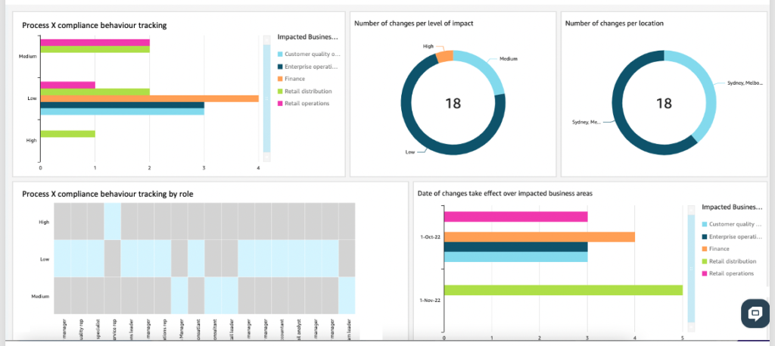Click highlighted High row heatmap cell
Viewport: 775px width, 346px height.
pos(112,221)
